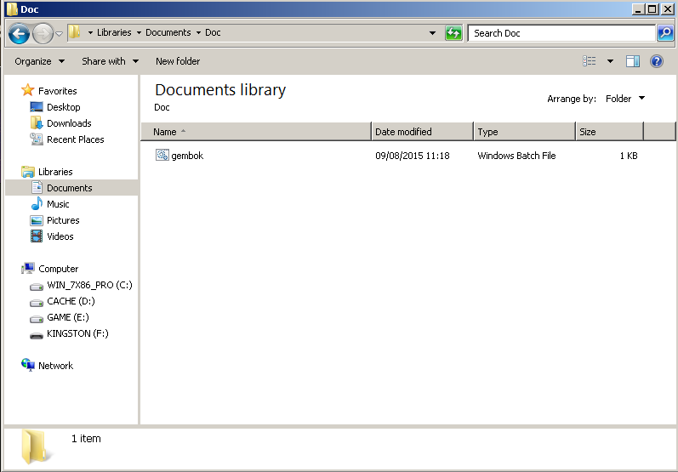The image size is (678, 472).
Task: Expand arrow before Libraries in address bar
Action: tap(90, 33)
